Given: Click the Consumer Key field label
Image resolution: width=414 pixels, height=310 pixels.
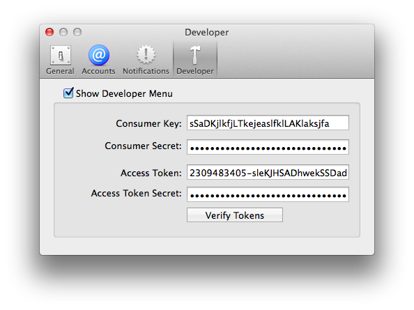Looking at the screenshot, I should (148, 123).
